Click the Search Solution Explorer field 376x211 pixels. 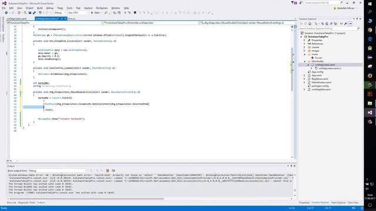[x=330, y=29]
